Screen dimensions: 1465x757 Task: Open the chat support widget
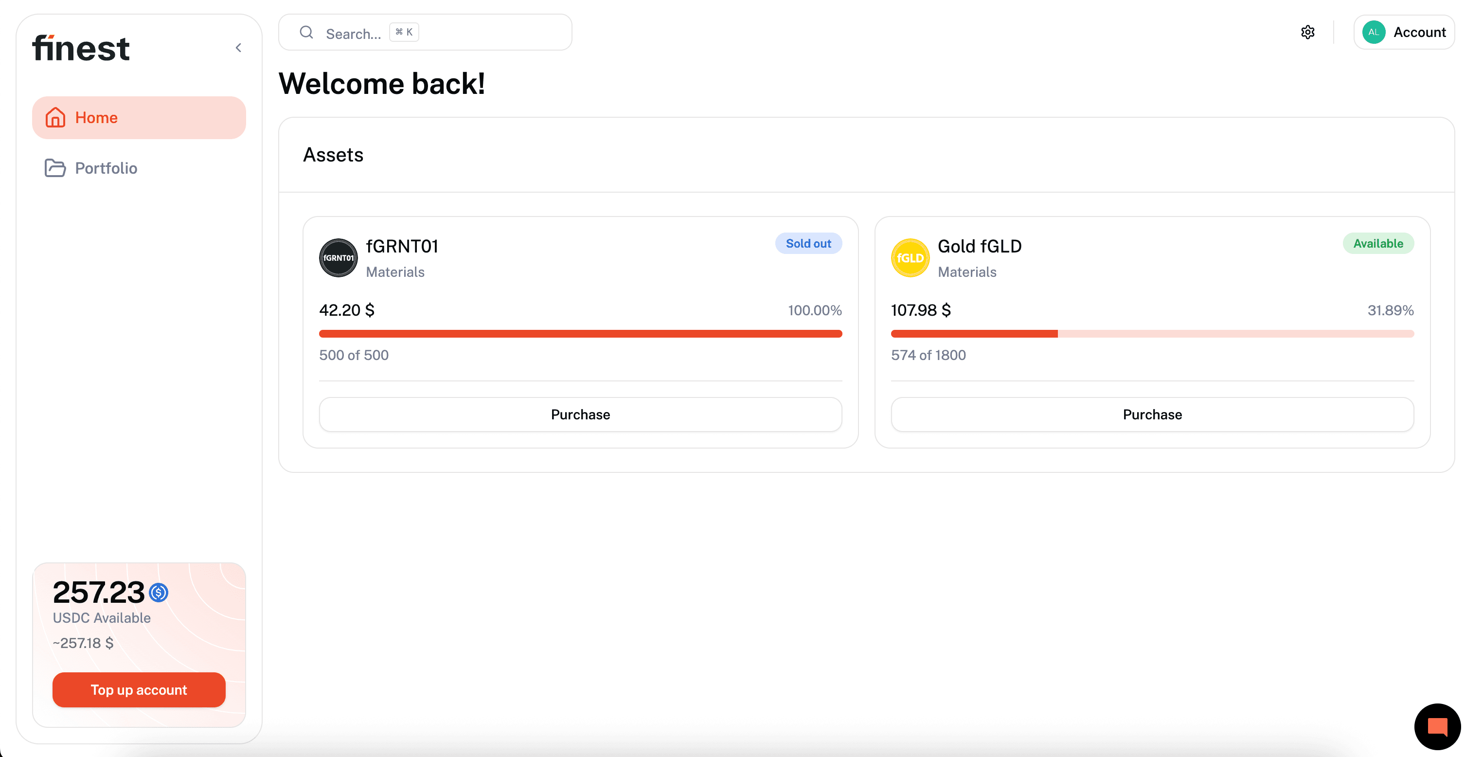1437,726
